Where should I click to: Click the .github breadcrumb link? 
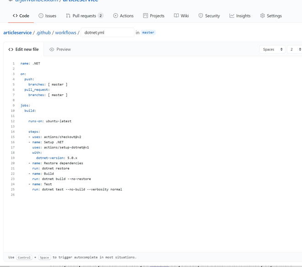pos(44,33)
